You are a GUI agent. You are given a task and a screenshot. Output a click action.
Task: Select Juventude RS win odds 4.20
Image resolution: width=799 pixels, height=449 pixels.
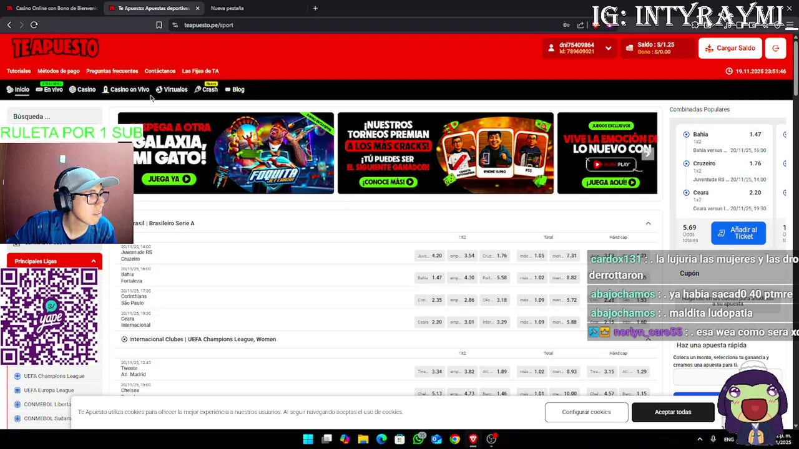(x=429, y=256)
